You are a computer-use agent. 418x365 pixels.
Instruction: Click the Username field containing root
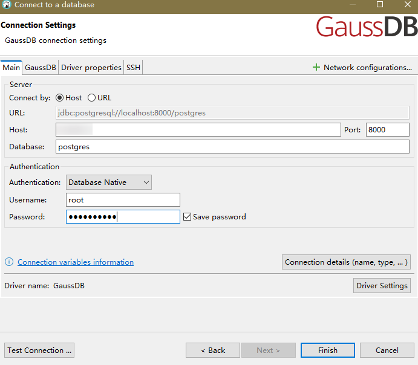[123, 199]
